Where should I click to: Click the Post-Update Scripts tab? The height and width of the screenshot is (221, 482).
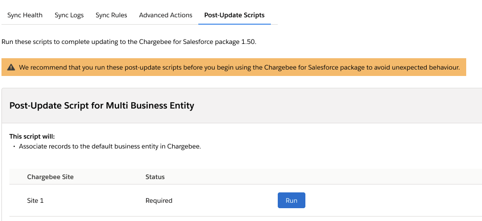coord(234,15)
